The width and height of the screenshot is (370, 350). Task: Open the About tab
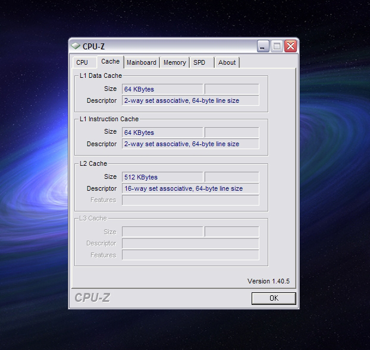(227, 62)
